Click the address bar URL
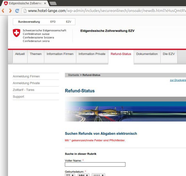This screenshot has width=186, height=176. [107, 11]
